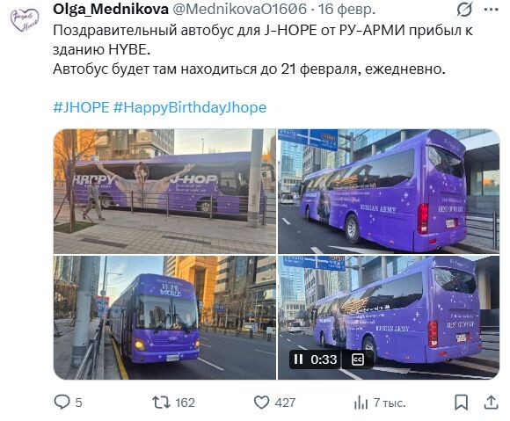This screenshot has width=510, height=421.
Task: Open the side-view HAPPY J-HOPE bus photo
Action: pyautogui.click(x=164, y=192)
